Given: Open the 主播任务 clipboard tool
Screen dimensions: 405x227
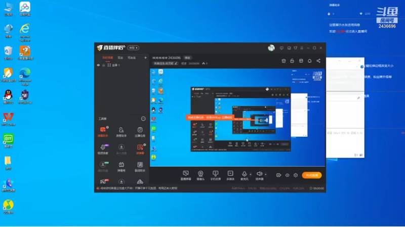Looking at the screenshot, I should point(140,132).
